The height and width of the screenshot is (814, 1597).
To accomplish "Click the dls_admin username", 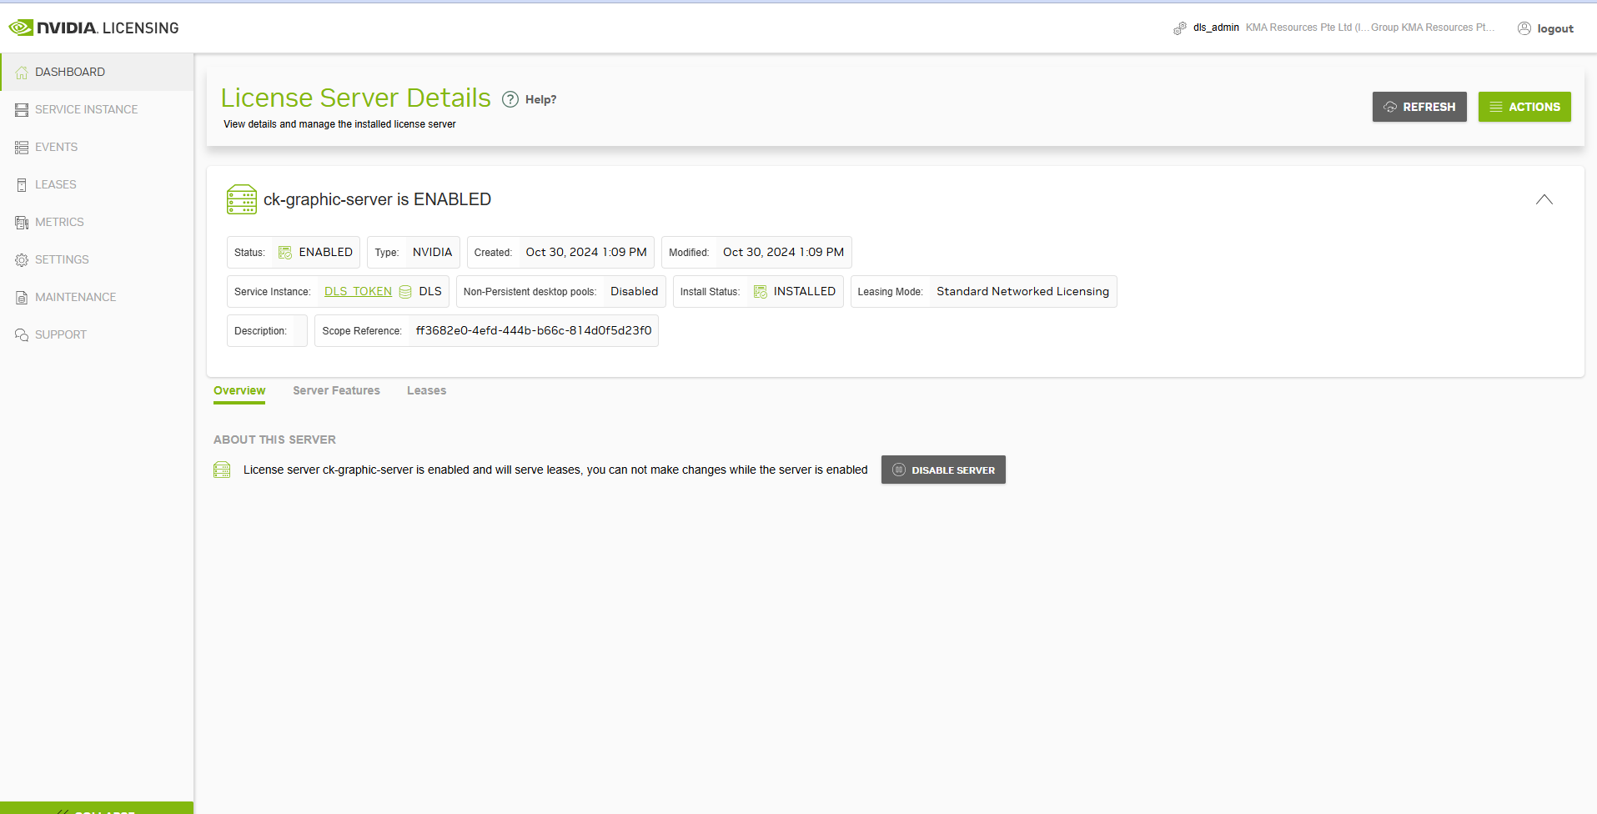I will click(x=1216, y=28).
